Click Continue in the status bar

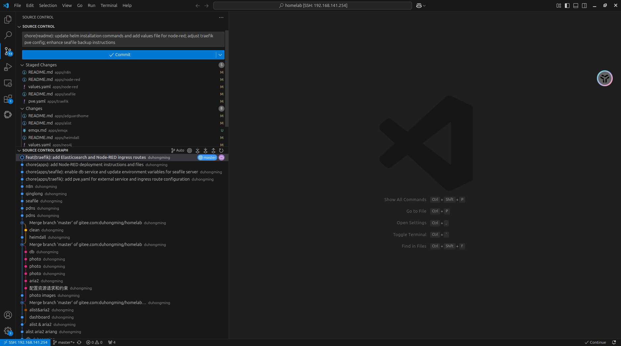click(x=595, y=342)
